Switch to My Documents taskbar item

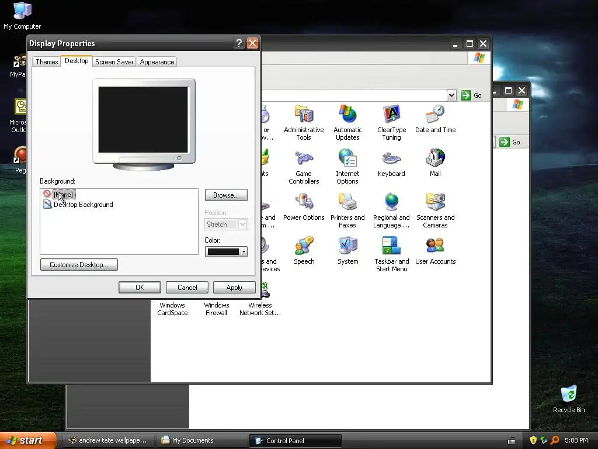[202, 440]
